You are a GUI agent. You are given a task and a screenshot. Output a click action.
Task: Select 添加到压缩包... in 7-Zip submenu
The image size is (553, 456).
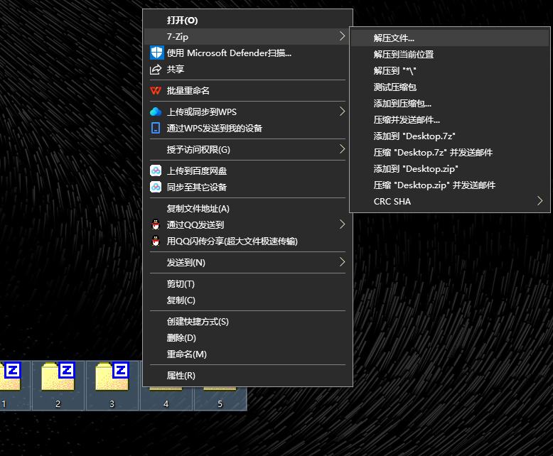(450, 103)
